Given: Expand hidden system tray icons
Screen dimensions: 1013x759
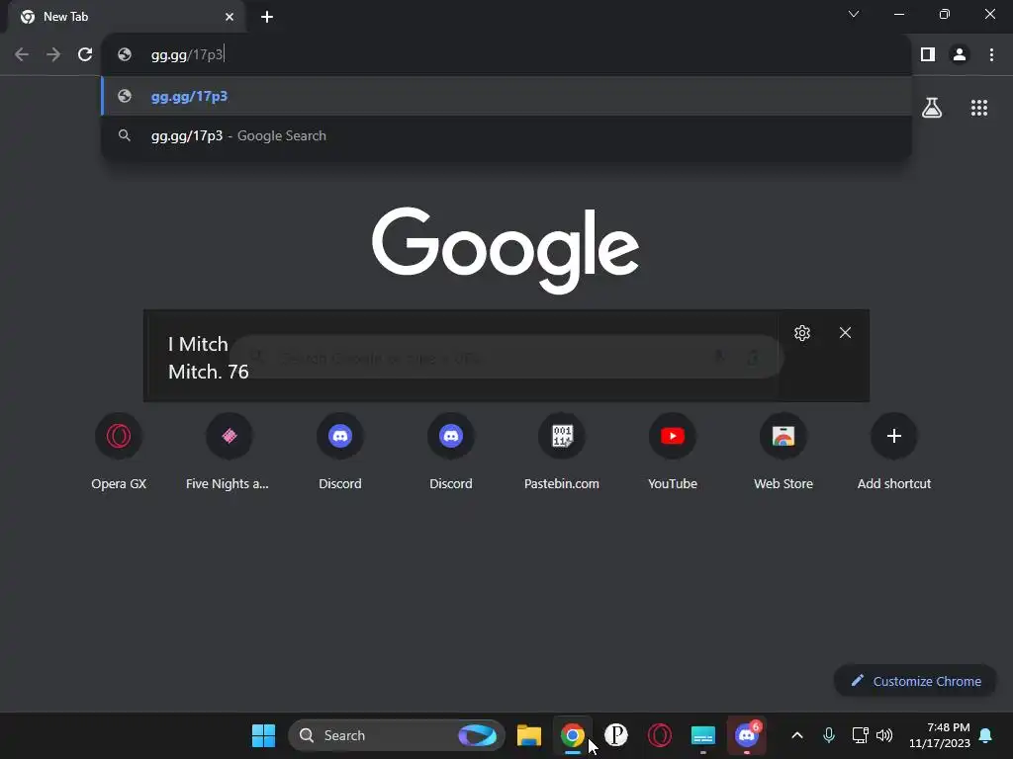Looking at the screenshot, I should [797, 735].
